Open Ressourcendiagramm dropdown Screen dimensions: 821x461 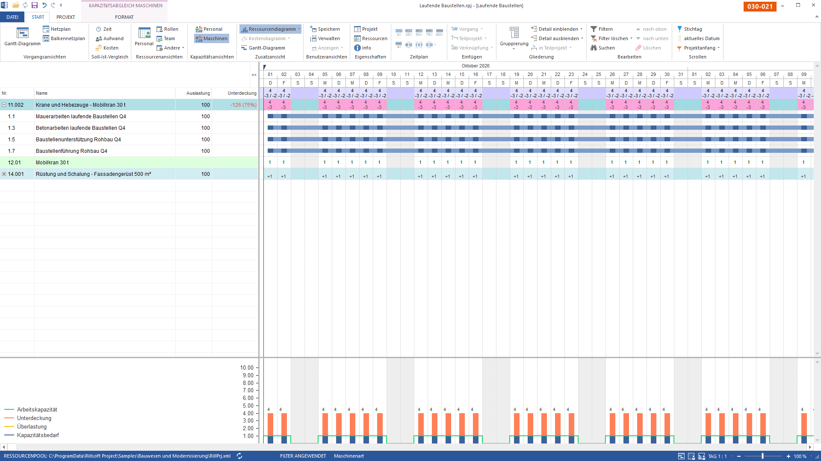pos(299,29)
